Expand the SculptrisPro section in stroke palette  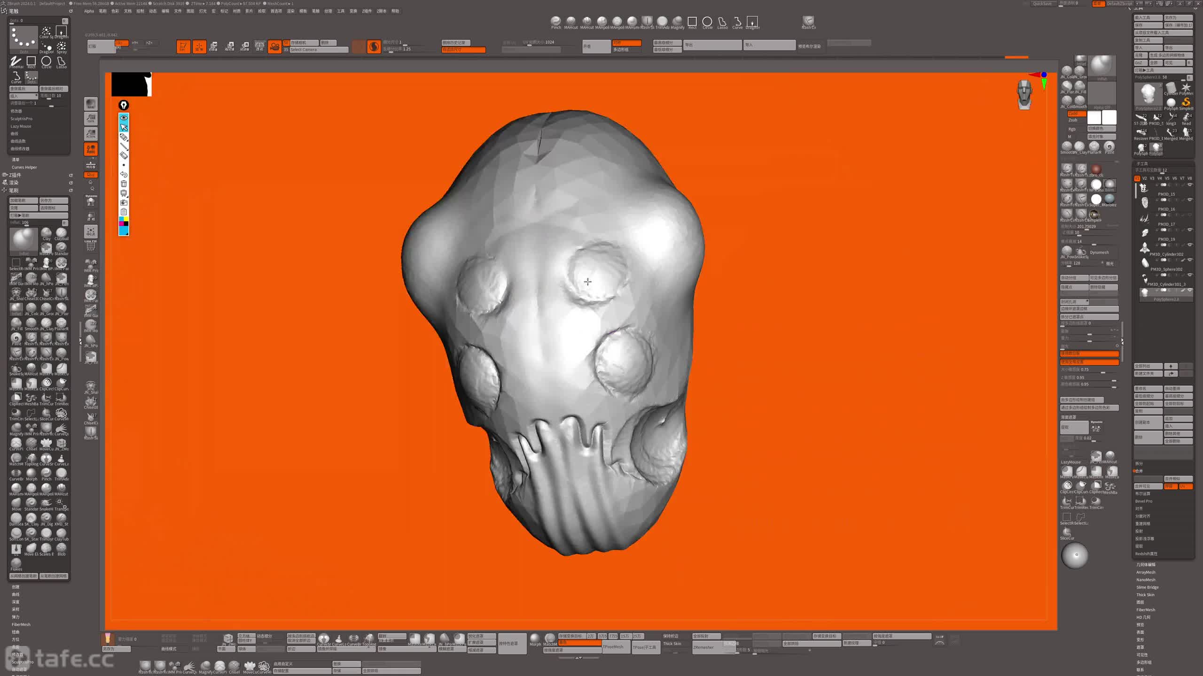tap(22, 119)
